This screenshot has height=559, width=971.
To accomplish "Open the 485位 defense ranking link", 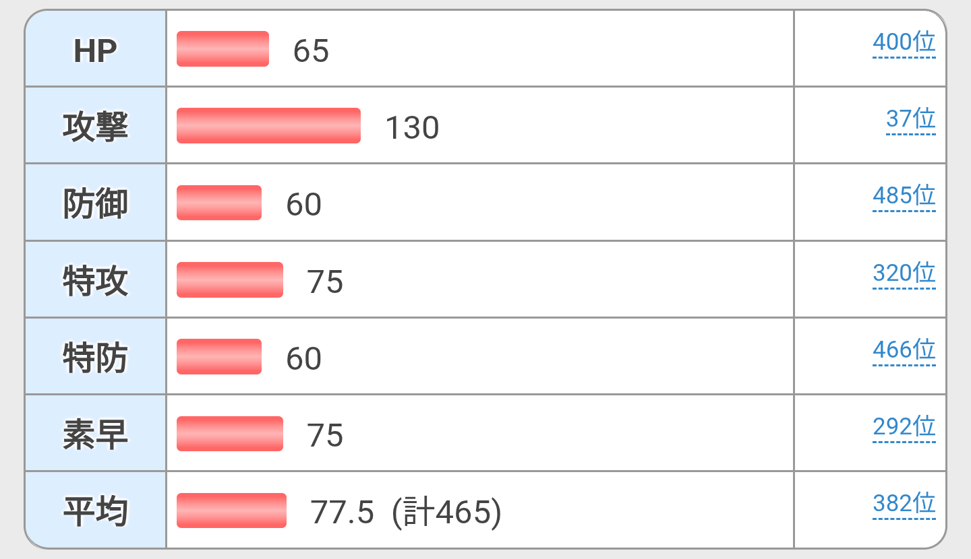I will coord(904,196).
